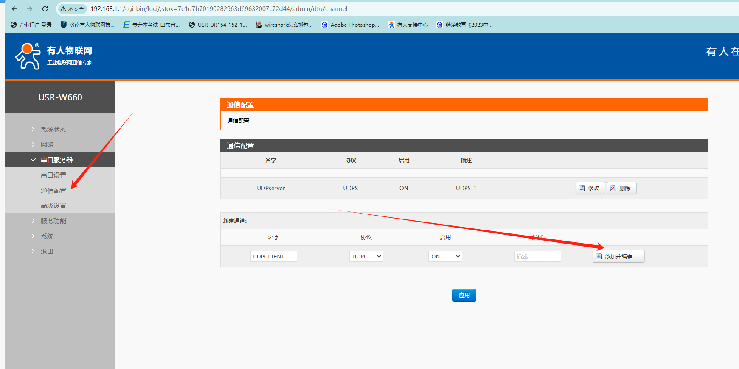This screenshot has width=739, height=369.
Task: Open 串口设置 in the sidebar
Action: coord(53,175)
